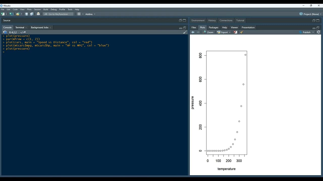
Task: Open the Plots menu
Action: pos(29,9)
